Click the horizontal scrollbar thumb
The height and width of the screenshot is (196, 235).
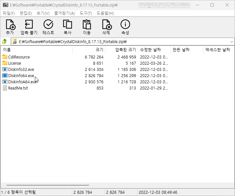pos(48,185)
